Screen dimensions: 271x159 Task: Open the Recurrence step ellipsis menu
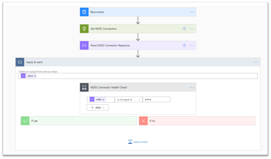point(191,12)
